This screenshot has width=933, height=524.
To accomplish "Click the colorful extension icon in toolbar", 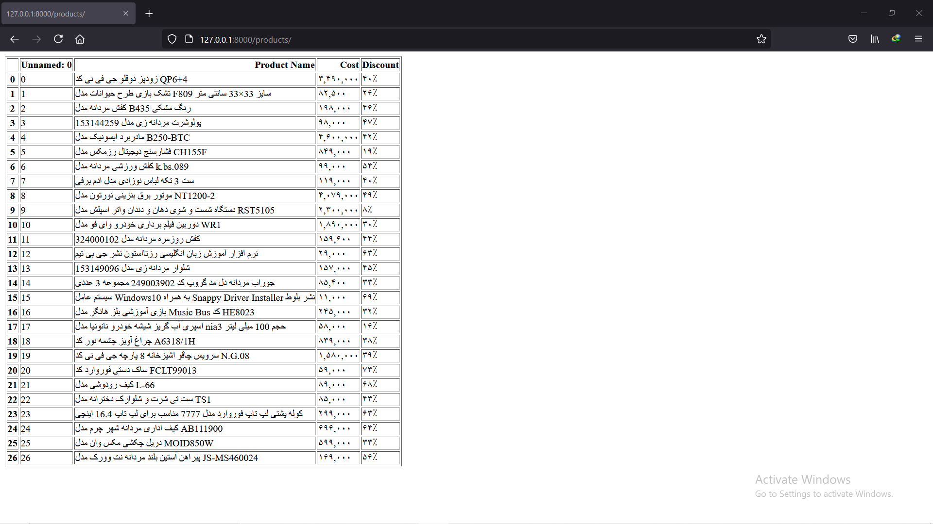I will tap(896, 39).
